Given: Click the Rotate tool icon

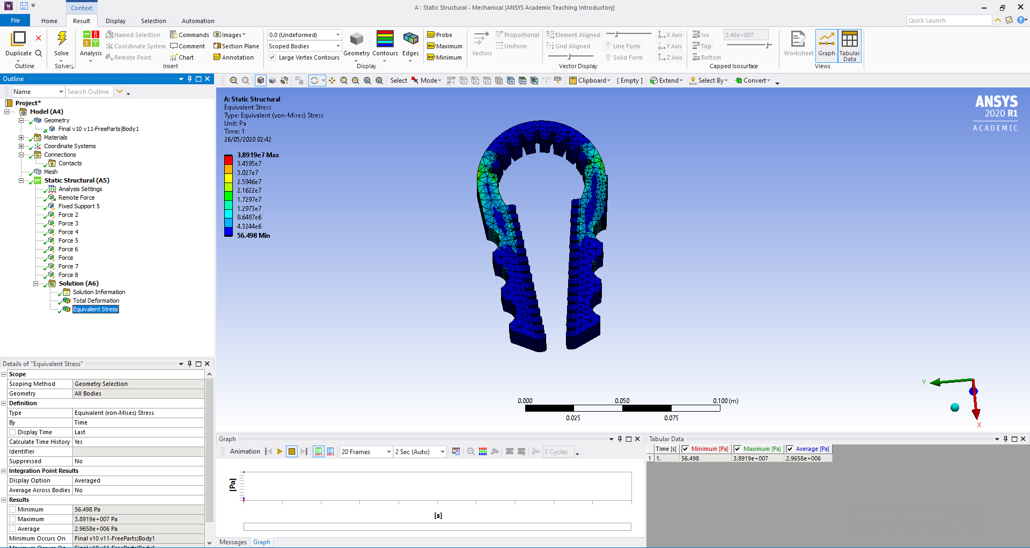Looking at the screenshot, I should coord(315,81).
